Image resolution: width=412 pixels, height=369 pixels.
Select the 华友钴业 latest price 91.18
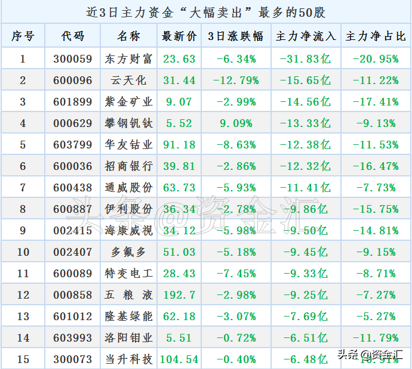179,145
